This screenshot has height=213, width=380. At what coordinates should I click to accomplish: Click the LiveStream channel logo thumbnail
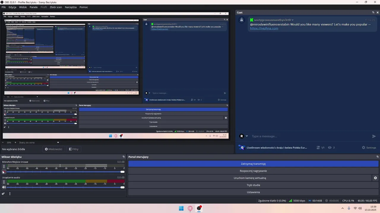[x=242, y=148]
